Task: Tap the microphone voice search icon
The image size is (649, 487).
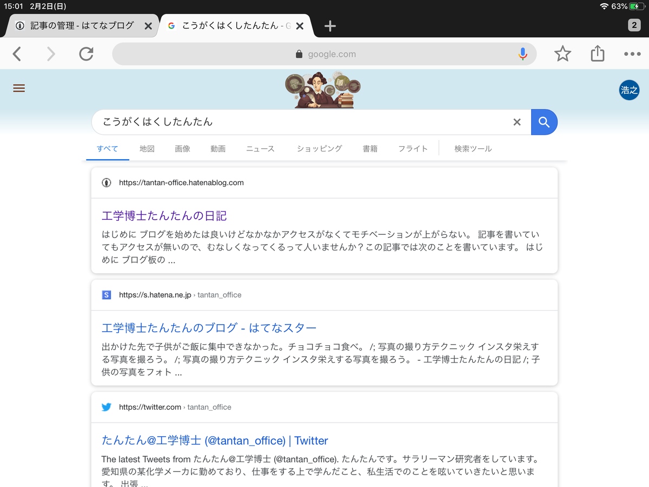Action: (522, 54)
